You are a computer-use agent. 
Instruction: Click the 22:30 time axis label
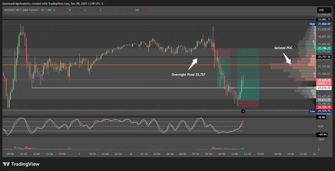click(118, 154)
